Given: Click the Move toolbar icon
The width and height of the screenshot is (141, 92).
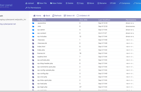Looking at the screenshot, I should click(x=88, y=3).
